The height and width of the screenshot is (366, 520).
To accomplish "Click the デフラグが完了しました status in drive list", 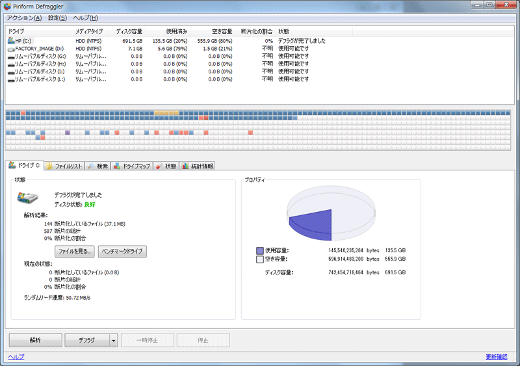I will (x=302, y=41).
